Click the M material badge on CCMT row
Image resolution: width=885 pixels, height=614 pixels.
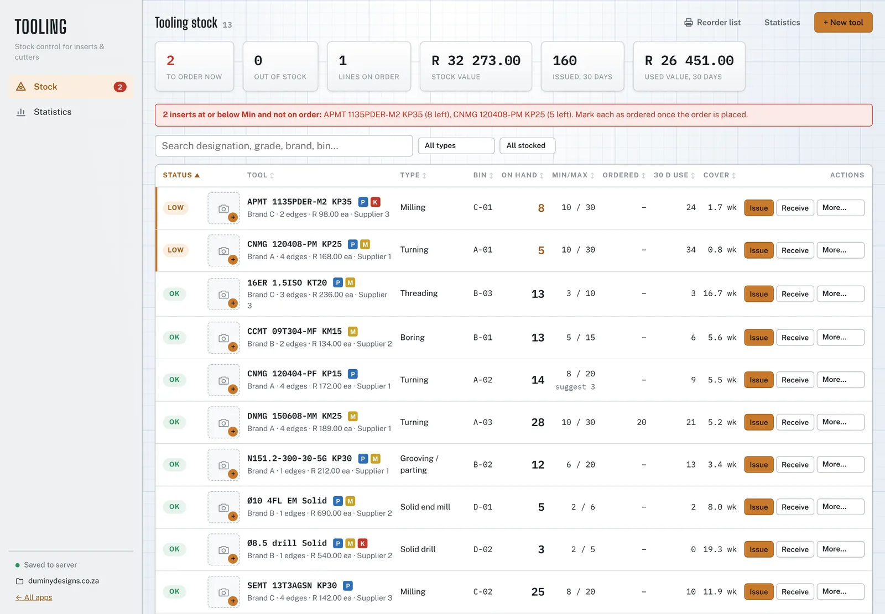(x=353, y=332)
